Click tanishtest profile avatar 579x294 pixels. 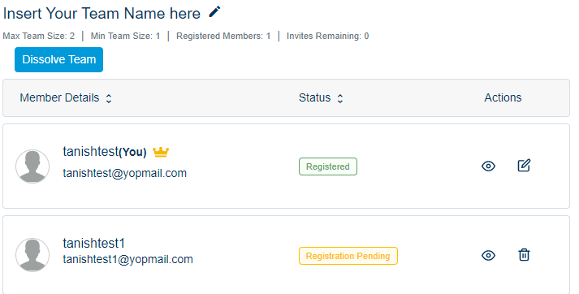[x=32, y=166]
